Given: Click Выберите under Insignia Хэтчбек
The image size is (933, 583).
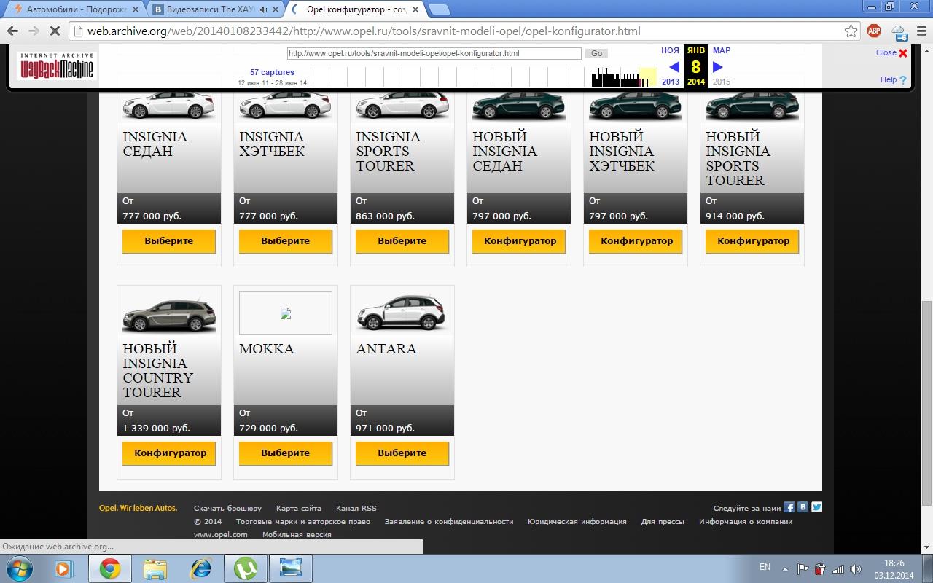Looking at the screenshot, I should pyautogui.click(x=286, y=241).
